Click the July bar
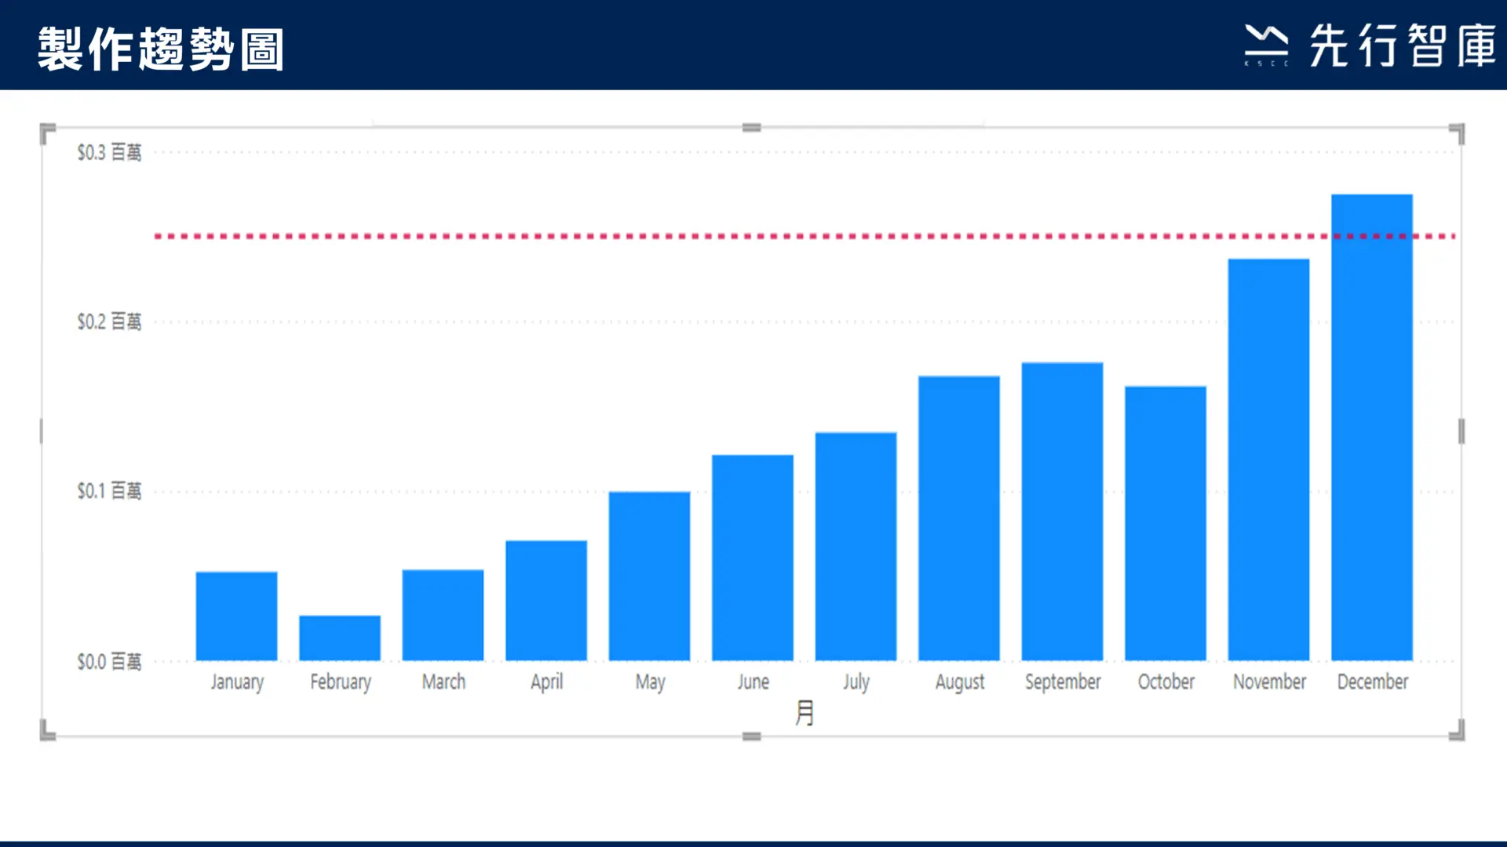 pos(856,547)
